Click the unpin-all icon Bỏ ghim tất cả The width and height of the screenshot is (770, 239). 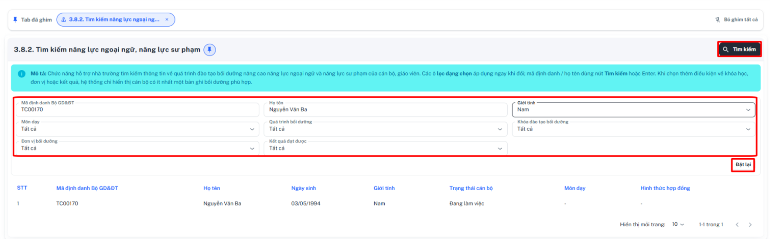717,19
